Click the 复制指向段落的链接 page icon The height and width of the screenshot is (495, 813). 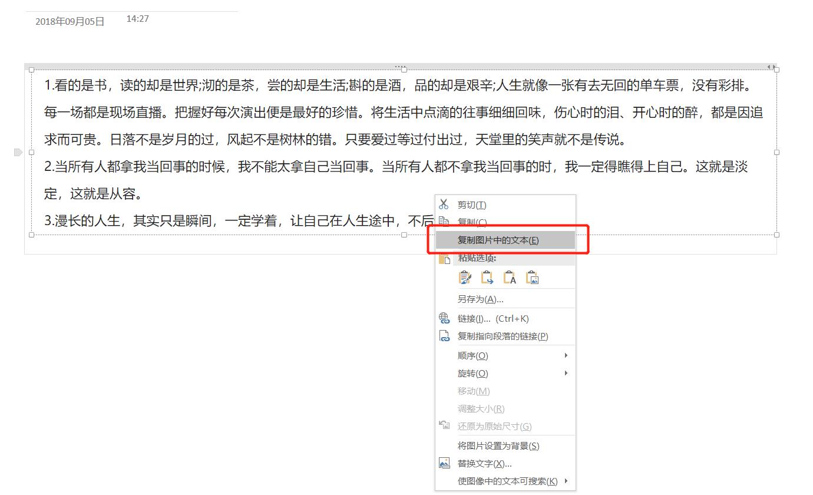(444, 336)
